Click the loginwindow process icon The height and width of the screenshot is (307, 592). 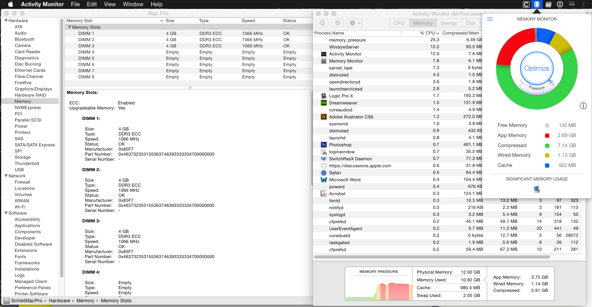pos(324,152)
